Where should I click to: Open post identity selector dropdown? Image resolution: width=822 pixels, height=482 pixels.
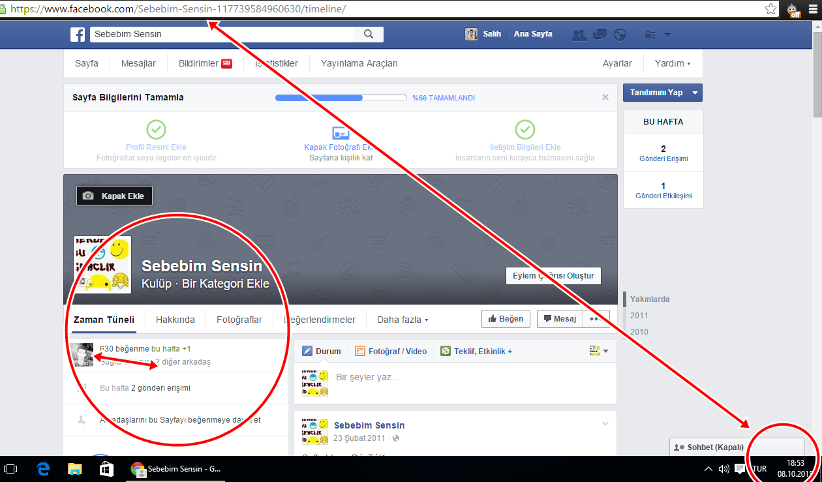599,351
